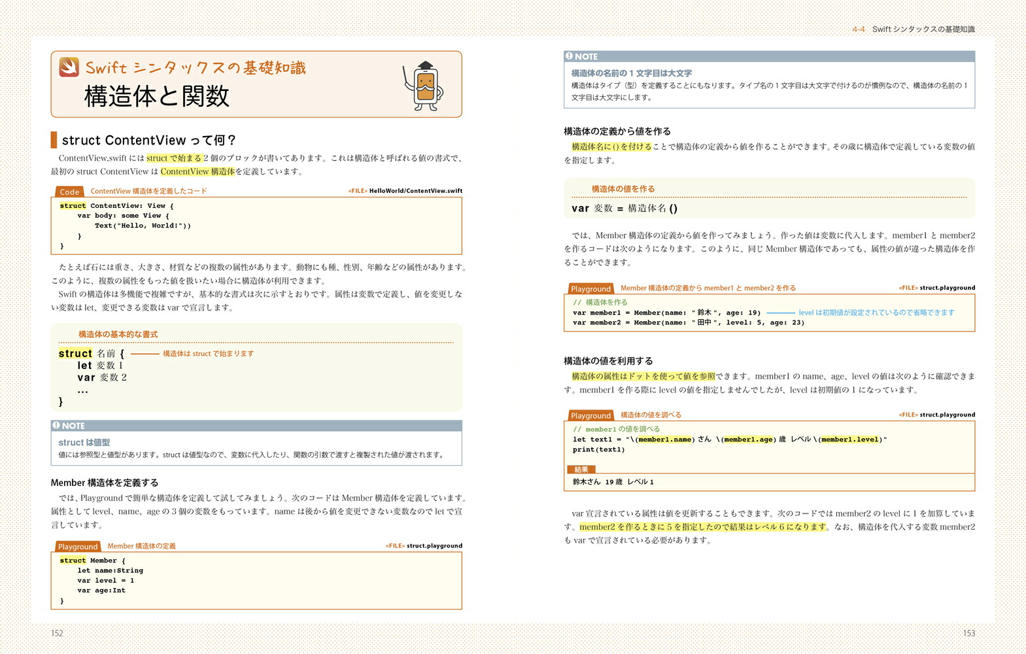Click syntax line 'var 変数 = 構造体名 ()'
This screenshot has width=1026, height=654.
624,208
